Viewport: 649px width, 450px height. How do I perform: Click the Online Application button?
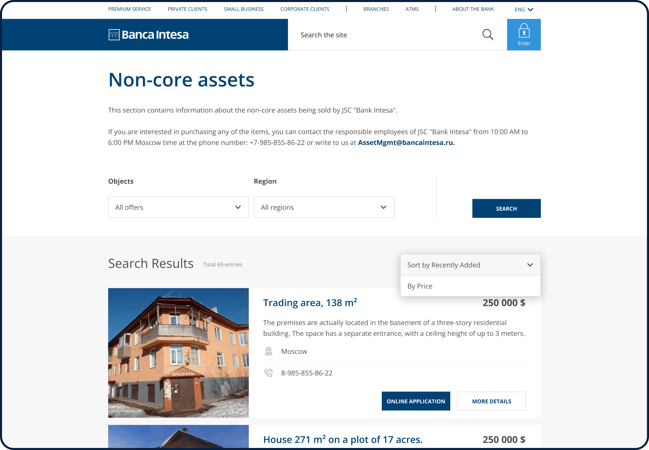416,401
